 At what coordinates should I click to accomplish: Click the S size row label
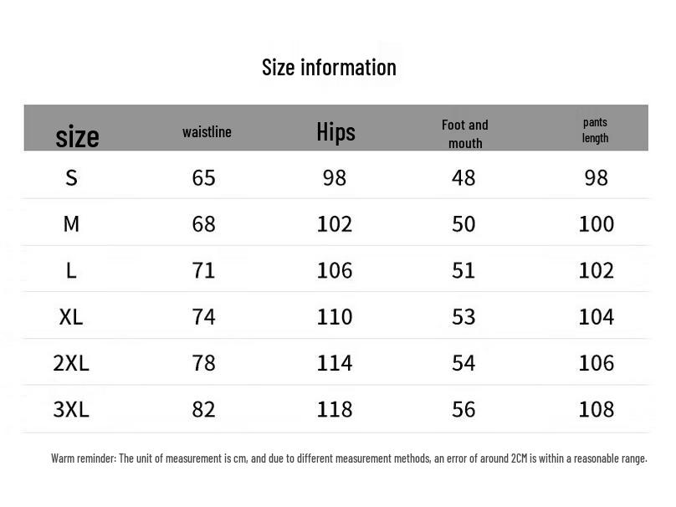point(71,177)
